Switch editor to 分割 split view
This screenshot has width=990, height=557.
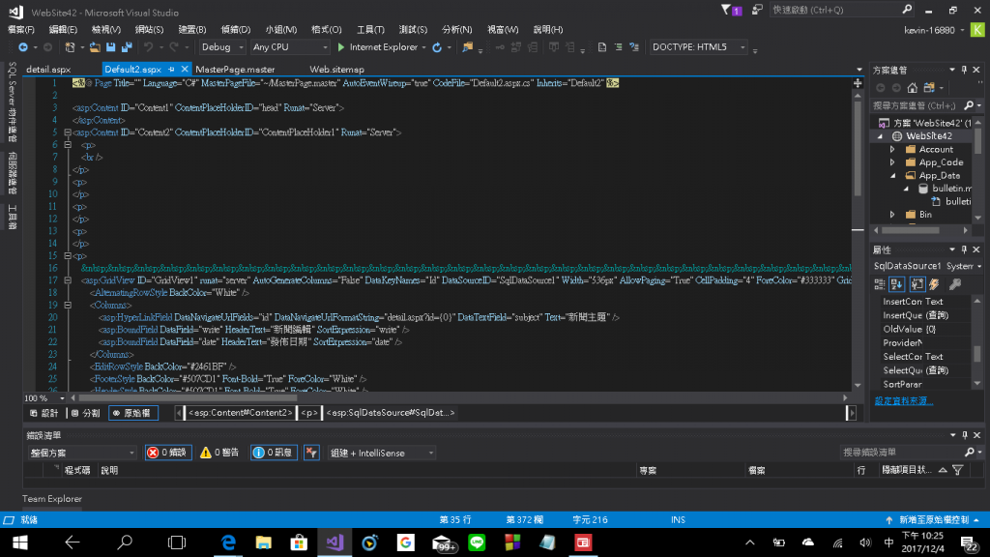click(x=86, y=413)
